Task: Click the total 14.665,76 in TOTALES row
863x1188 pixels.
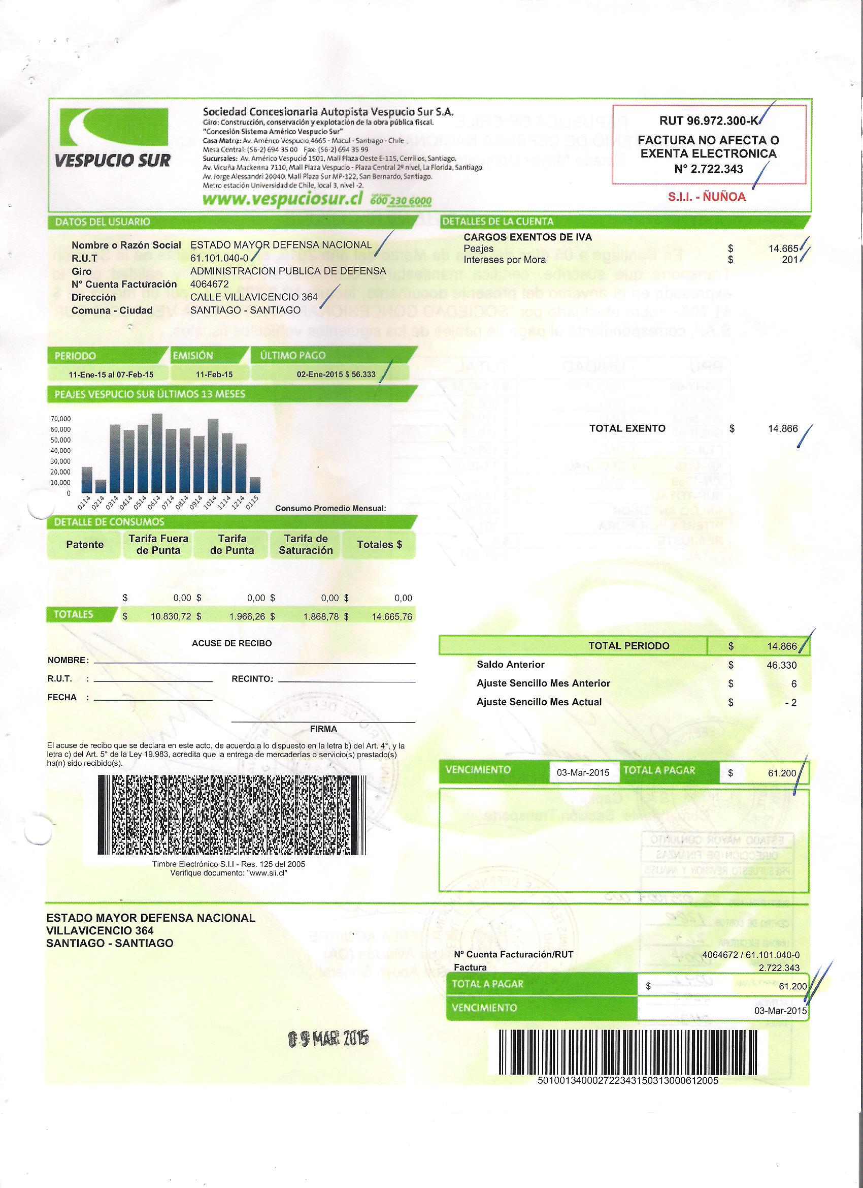Action: click(x=392, y=617)
